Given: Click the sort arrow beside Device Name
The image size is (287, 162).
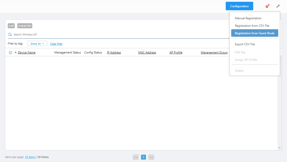Looking at the screenshot, I should click(x=16, y=52).
